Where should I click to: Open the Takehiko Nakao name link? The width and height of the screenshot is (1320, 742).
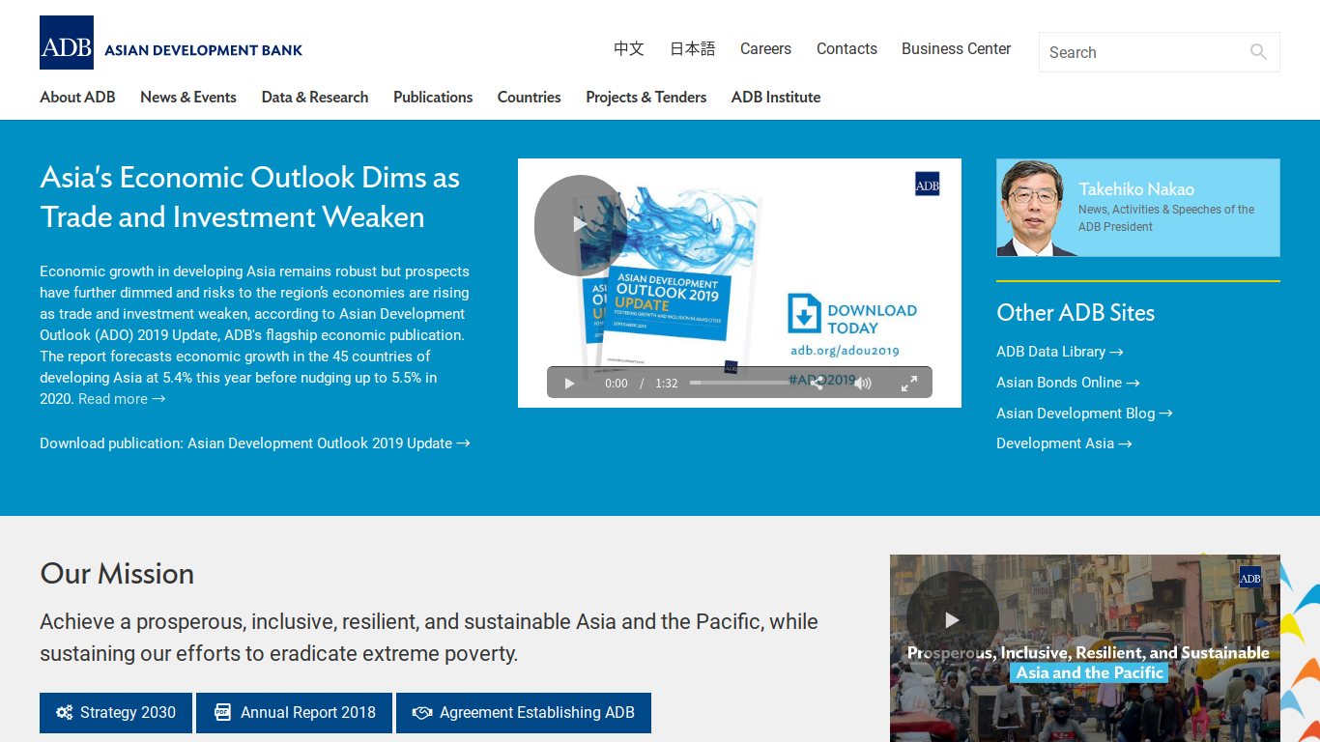(1136, 189)
